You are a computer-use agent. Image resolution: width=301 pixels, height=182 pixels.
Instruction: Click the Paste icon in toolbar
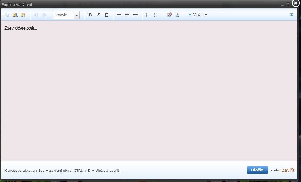coord(15,15)
